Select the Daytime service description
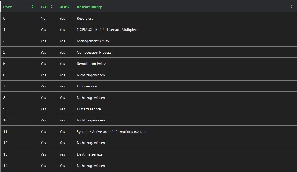This screenshot has height=172, width=297. 90,154
